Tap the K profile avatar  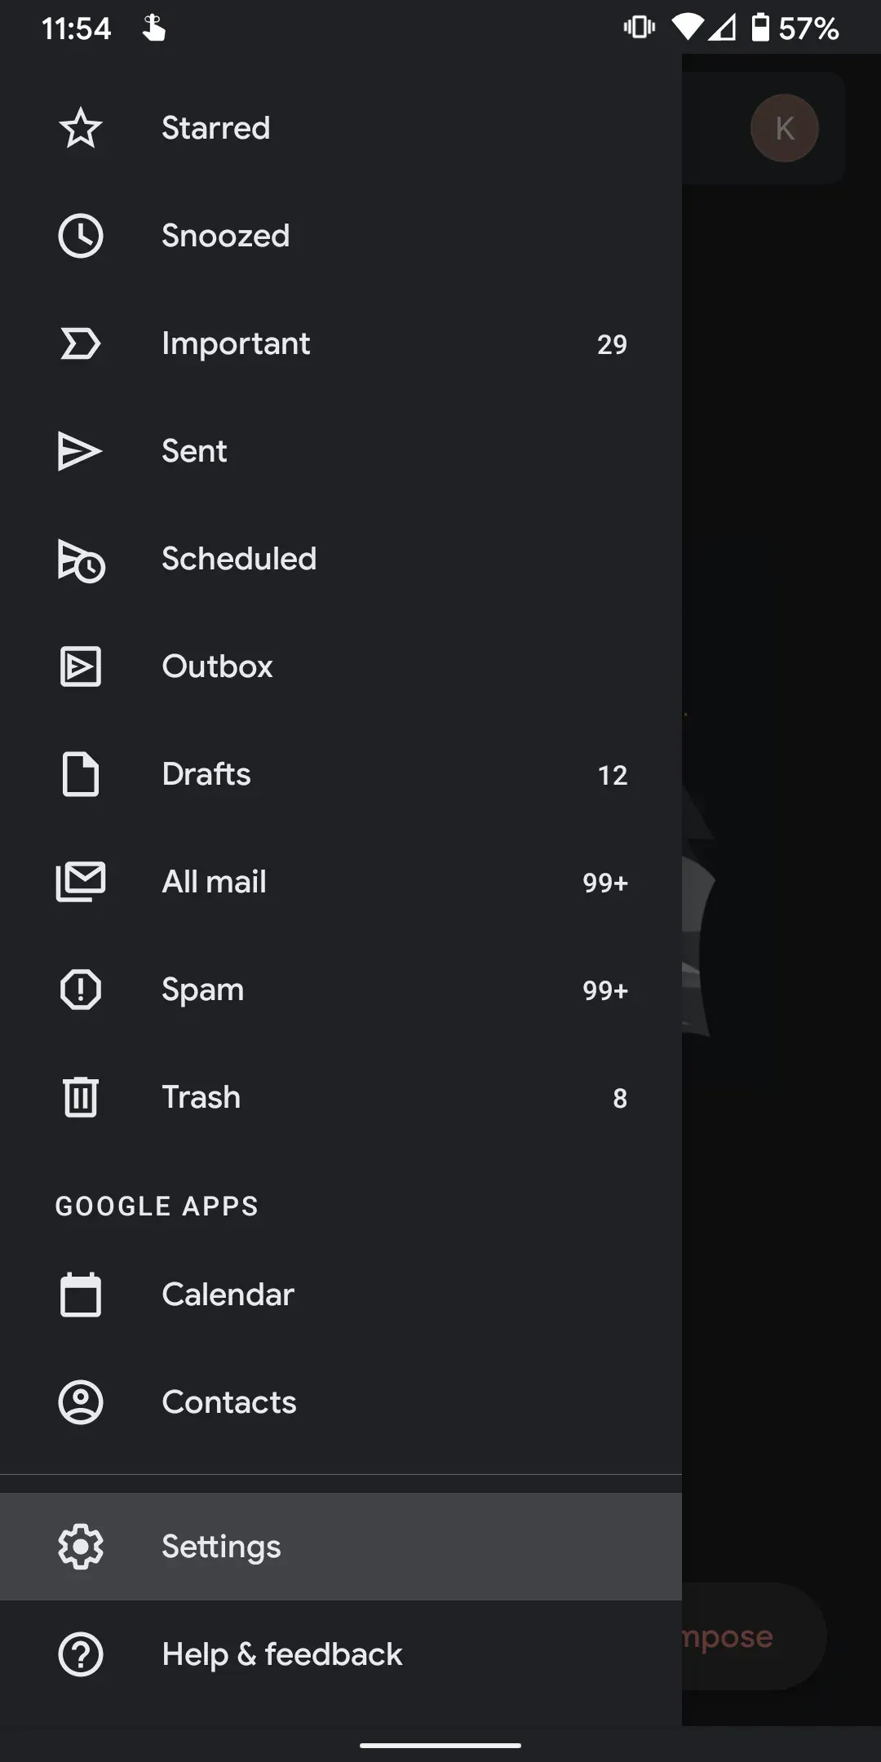coord(784,128)
